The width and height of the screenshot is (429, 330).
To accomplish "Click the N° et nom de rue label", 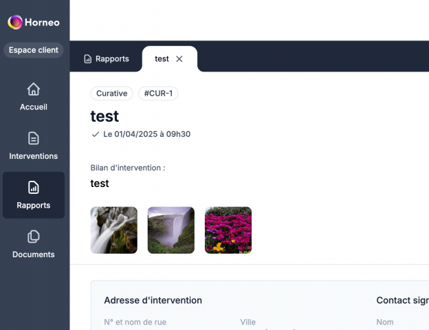I will [135, 322].
